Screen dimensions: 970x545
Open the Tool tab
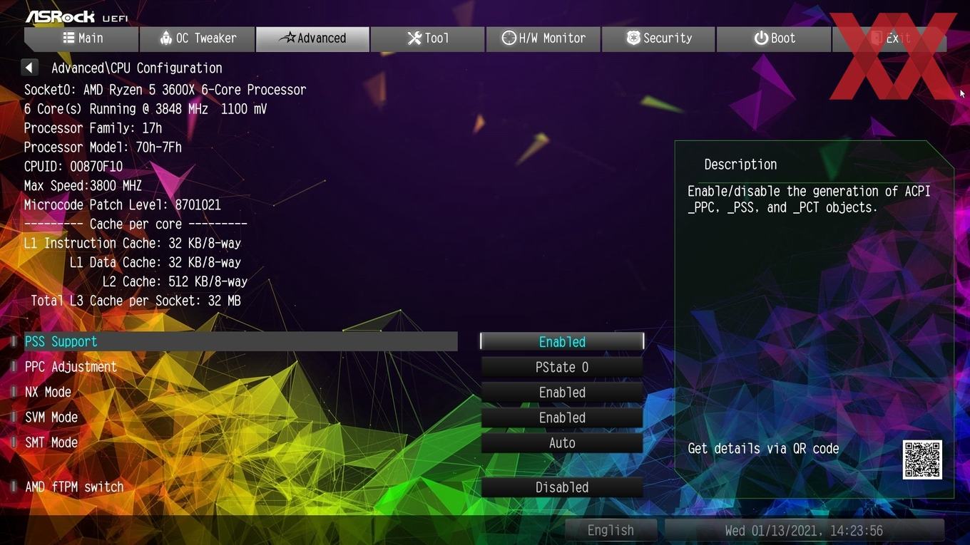428,38
